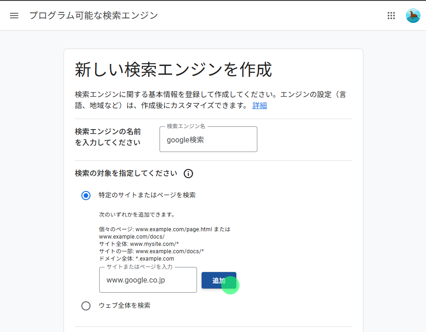Click the ドメイン全体: *.example.com example line
Screen dimensions: 426x332
click(136, 259)
